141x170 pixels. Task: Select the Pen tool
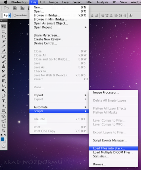(x=4, y=96)
